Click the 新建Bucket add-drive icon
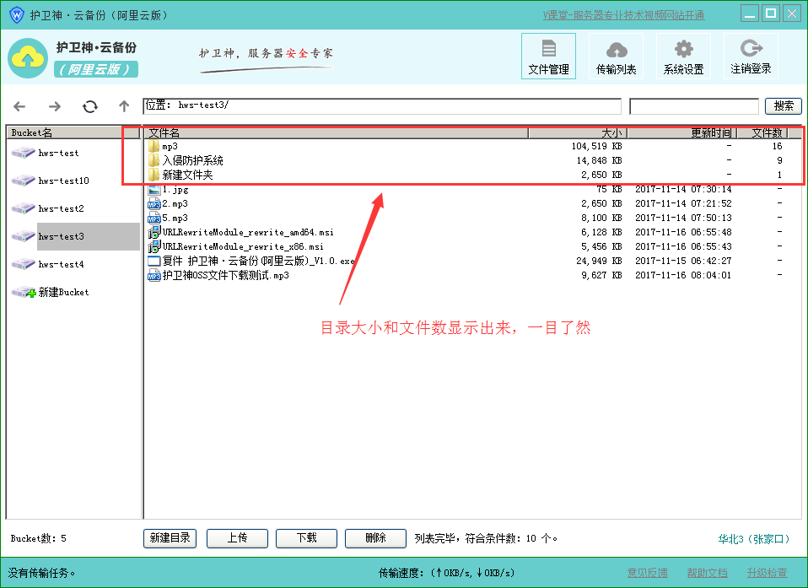 pyautogui.click(x=24, y=292)
